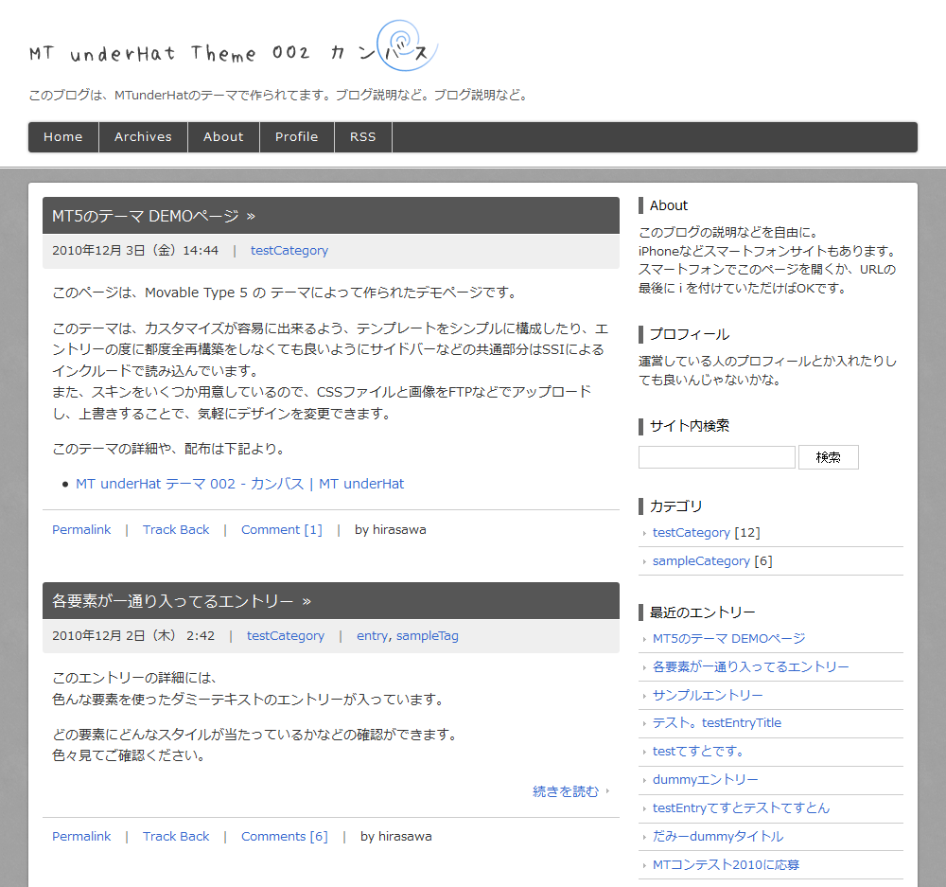The image size is (946, 887).
Task: Click author text by hirasawa on first entry
Action: coord(391,529)
